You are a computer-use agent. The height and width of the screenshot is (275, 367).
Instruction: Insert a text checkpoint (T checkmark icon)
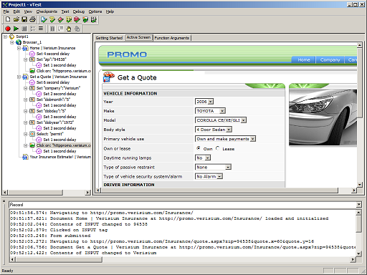click(52, 19)
